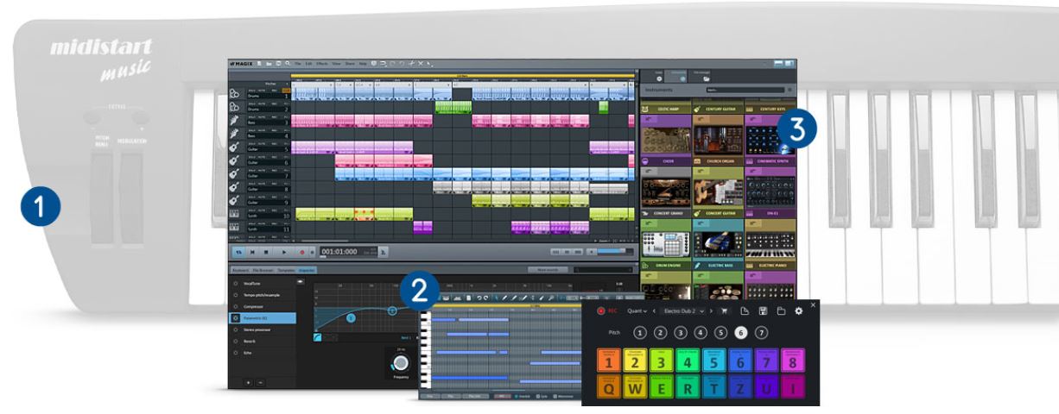The height and width of the screenshot is (414, 1059).
Task: Click the magnifier search icon in top toolbar
Action: click(x=288, y=64)
